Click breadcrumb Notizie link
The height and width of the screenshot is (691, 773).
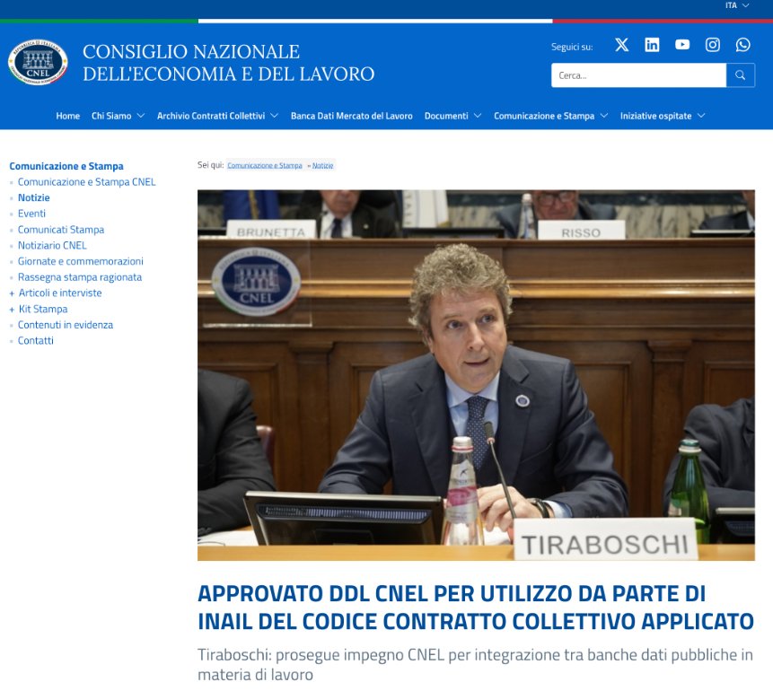click(322, 166)
